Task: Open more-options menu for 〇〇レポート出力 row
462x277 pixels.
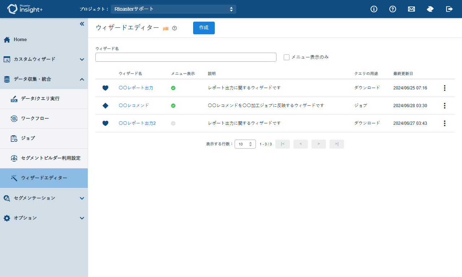Action: (x=445, y=88)
